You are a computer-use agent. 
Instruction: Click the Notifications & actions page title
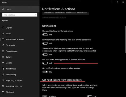[58, 9]
